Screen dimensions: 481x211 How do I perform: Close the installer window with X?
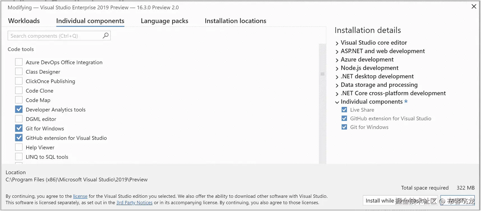(474, 6)
